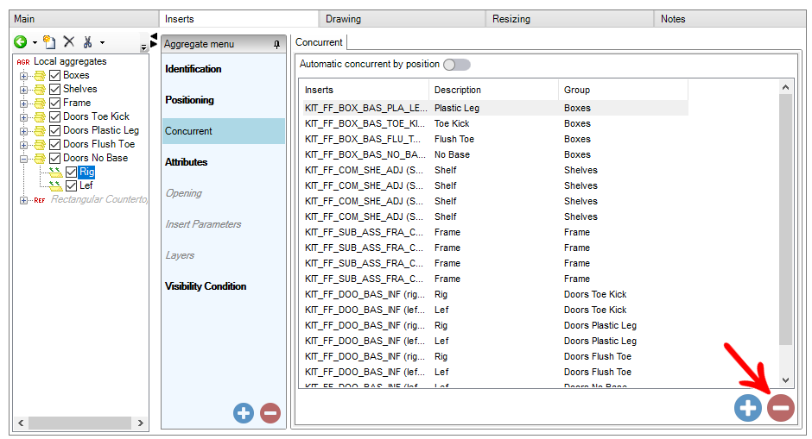Expand the Doors Flush Toe node
The height and width of the screenshot is (439, 812).
23,145
